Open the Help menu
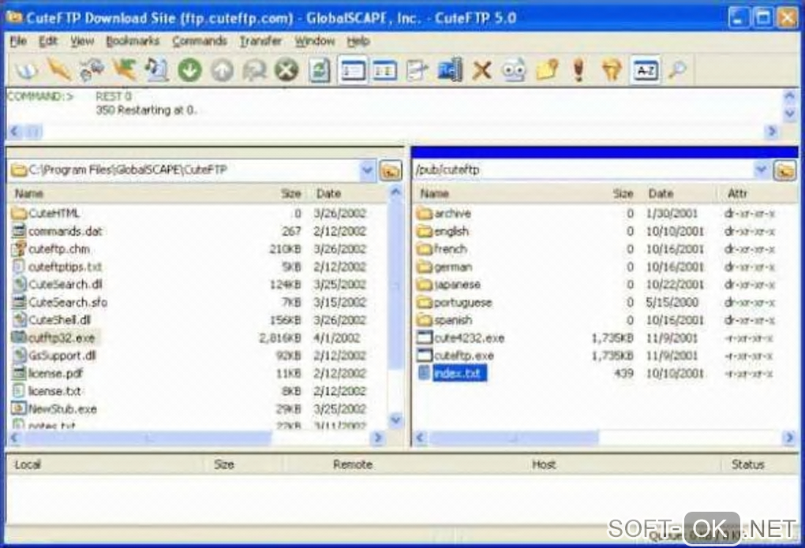Image resolution: width=805 pixels, height=548 pixels. [358, 41]
